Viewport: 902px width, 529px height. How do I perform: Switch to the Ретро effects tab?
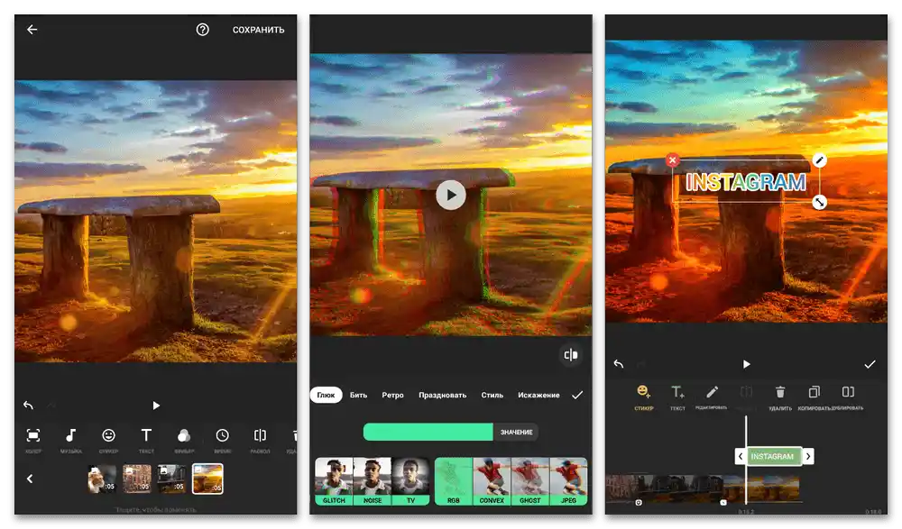point(393,395)
